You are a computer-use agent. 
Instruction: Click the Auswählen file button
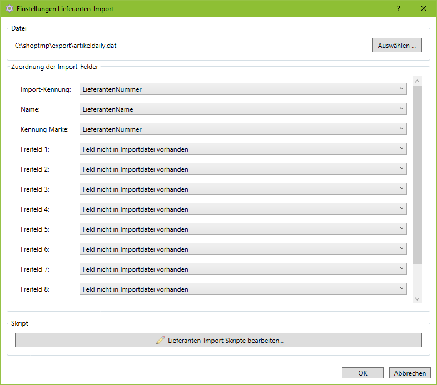396,46
